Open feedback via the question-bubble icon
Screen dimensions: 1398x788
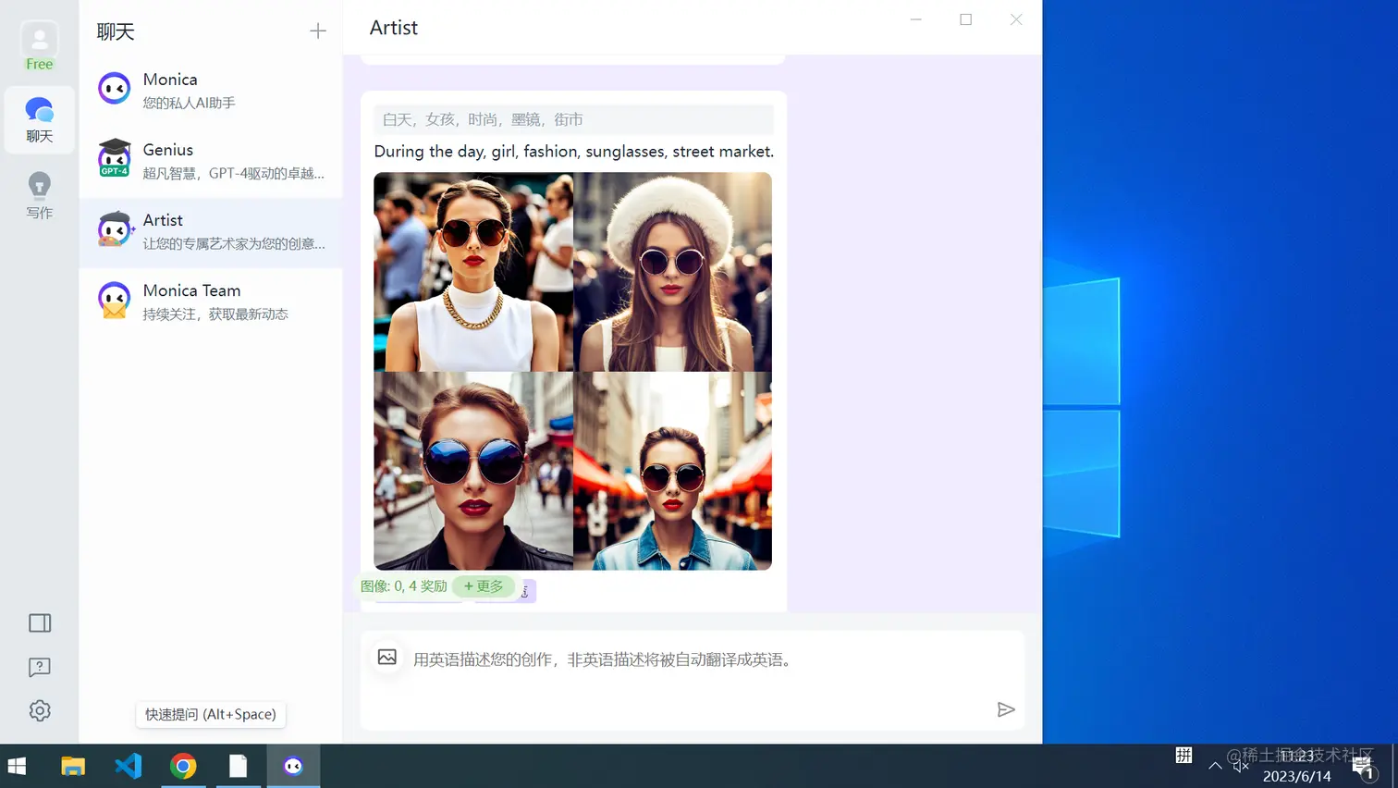pyautogui.click(x=39, y=667)
